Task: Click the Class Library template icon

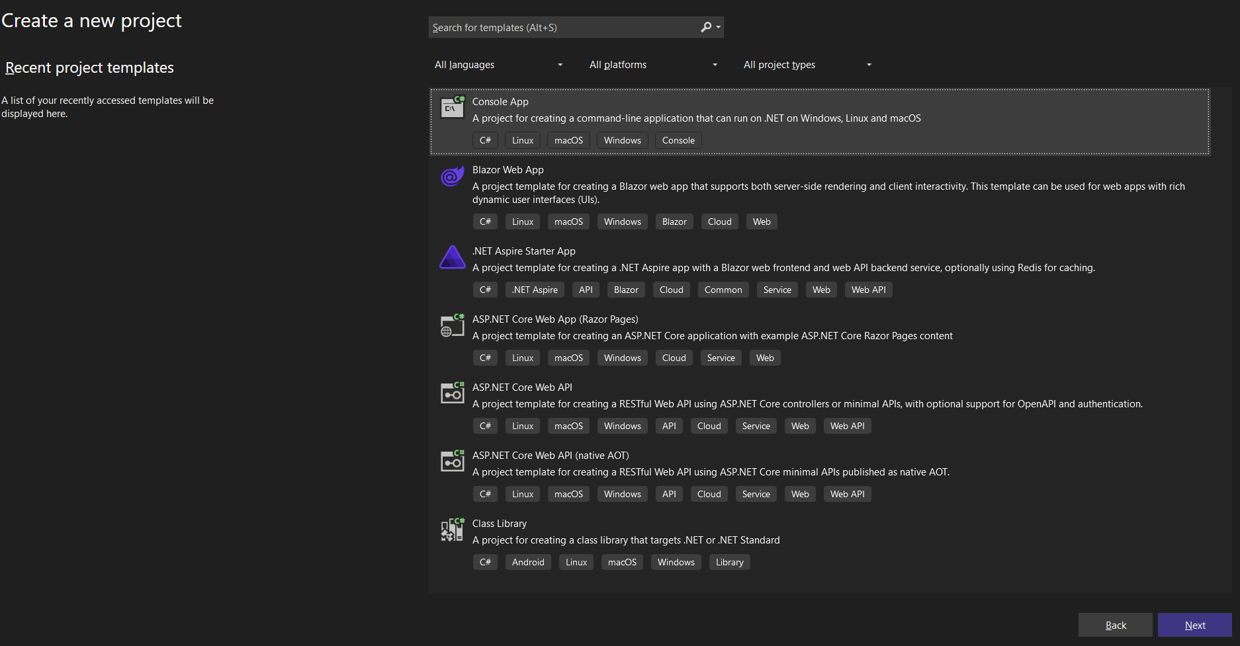Action: pos(453,530)
